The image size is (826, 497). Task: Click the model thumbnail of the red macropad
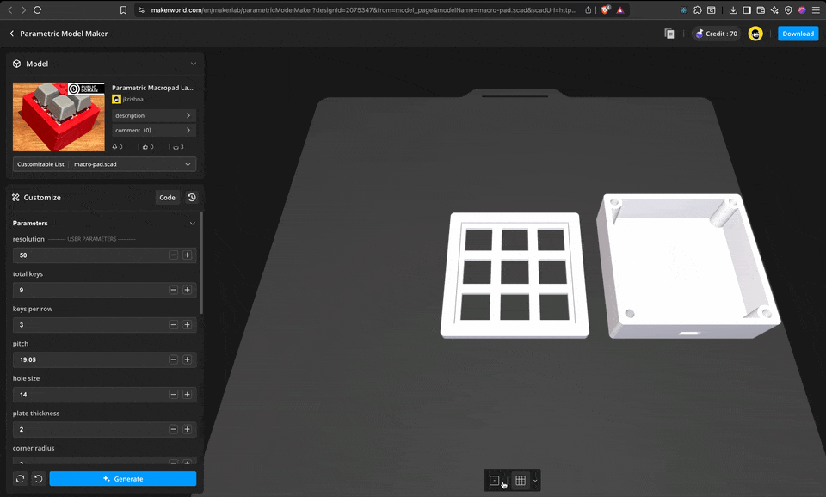click(x=58, y=116)
